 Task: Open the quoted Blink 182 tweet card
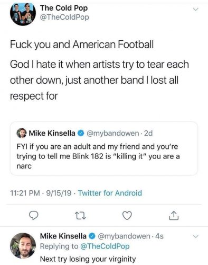pyautogui.click(x=104, y=148)
